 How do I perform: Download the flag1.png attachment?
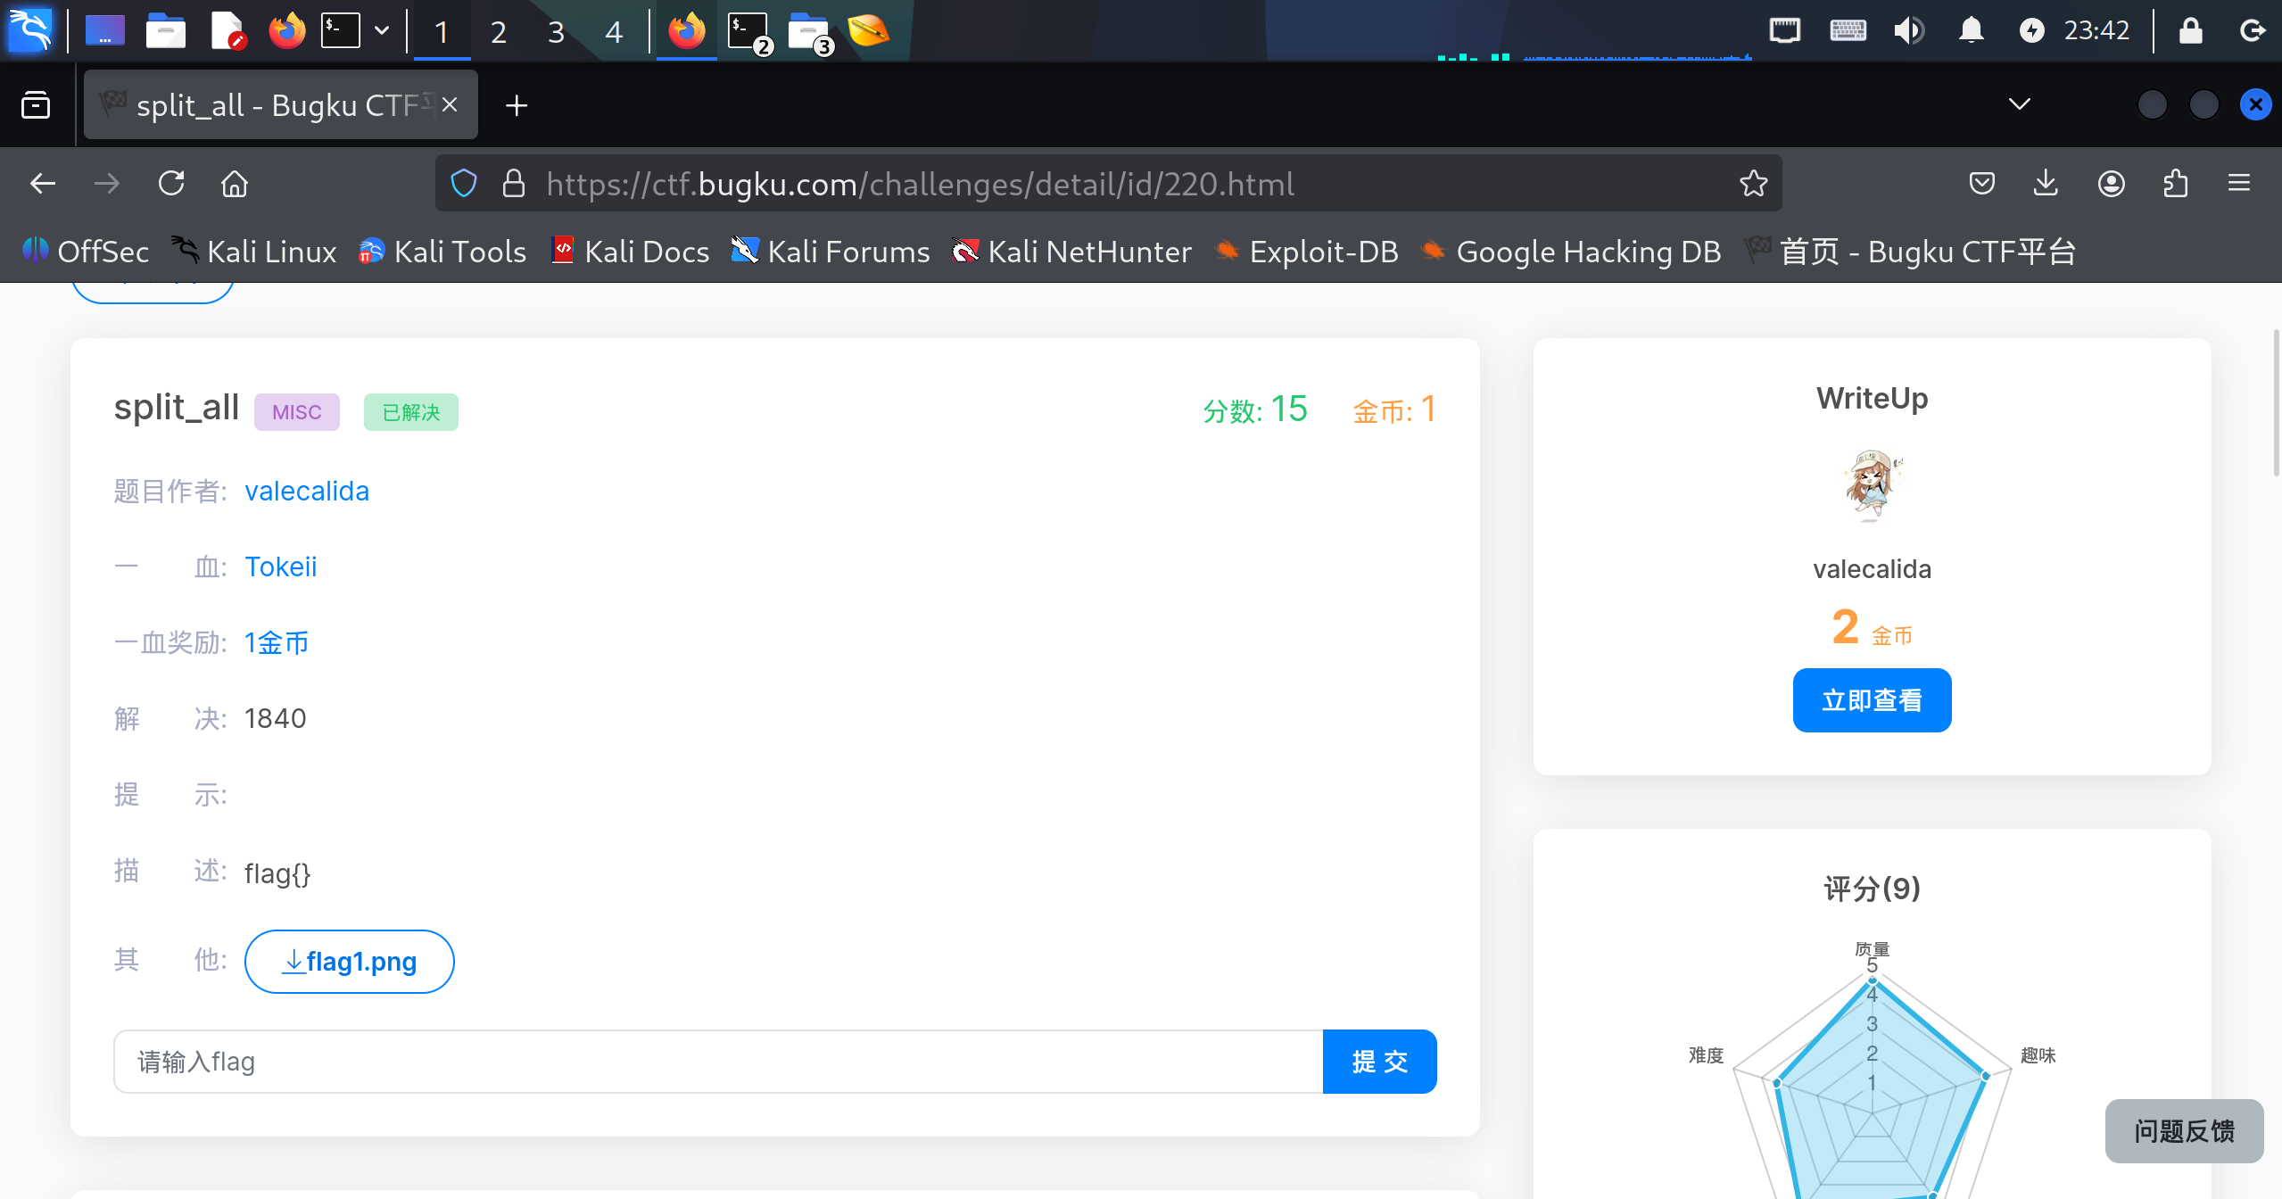pyautogui.click(x=350, y=962)
